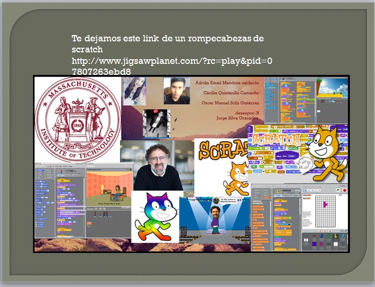Click the blue-sky stage in the top-right Scratch screenshot
This screenshot has width=375, height=287.
[333, 87]
